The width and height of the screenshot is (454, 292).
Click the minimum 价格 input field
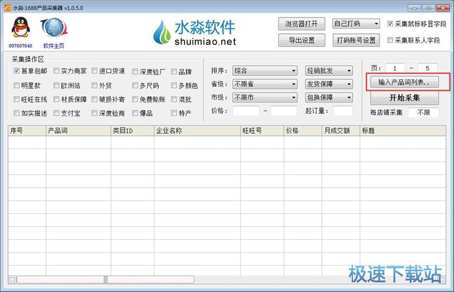point(245,111)
